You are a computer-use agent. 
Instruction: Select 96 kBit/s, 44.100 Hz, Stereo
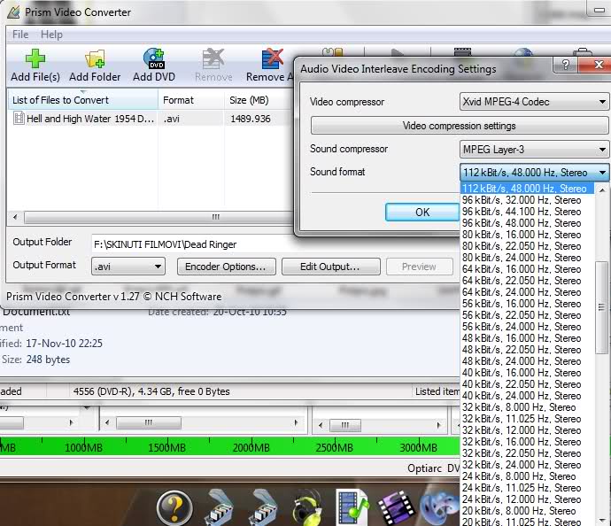[527, 212]
